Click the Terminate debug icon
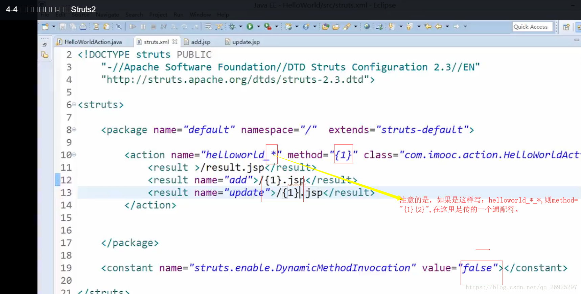The width and height of the screenshot is (581, 294). pos(154,26)
